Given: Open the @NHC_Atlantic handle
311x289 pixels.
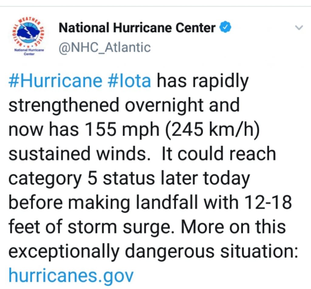Looking at the screenshot, I should 105,48.
